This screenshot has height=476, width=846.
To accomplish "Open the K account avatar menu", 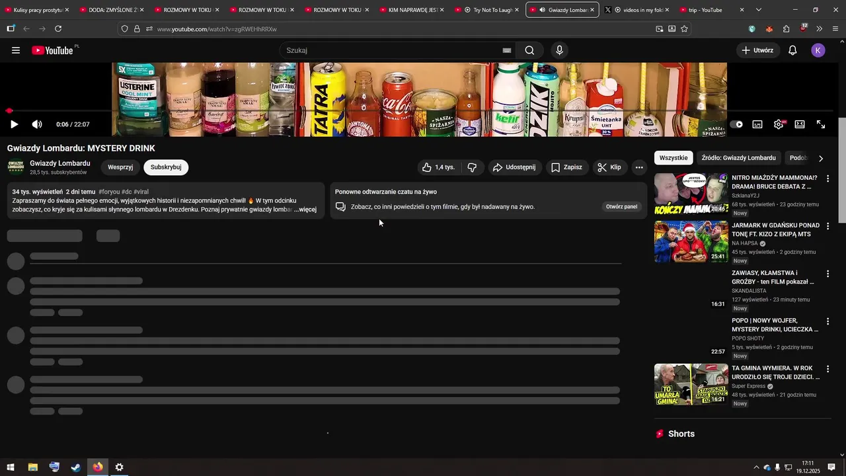I will click(x=818, y=50).
